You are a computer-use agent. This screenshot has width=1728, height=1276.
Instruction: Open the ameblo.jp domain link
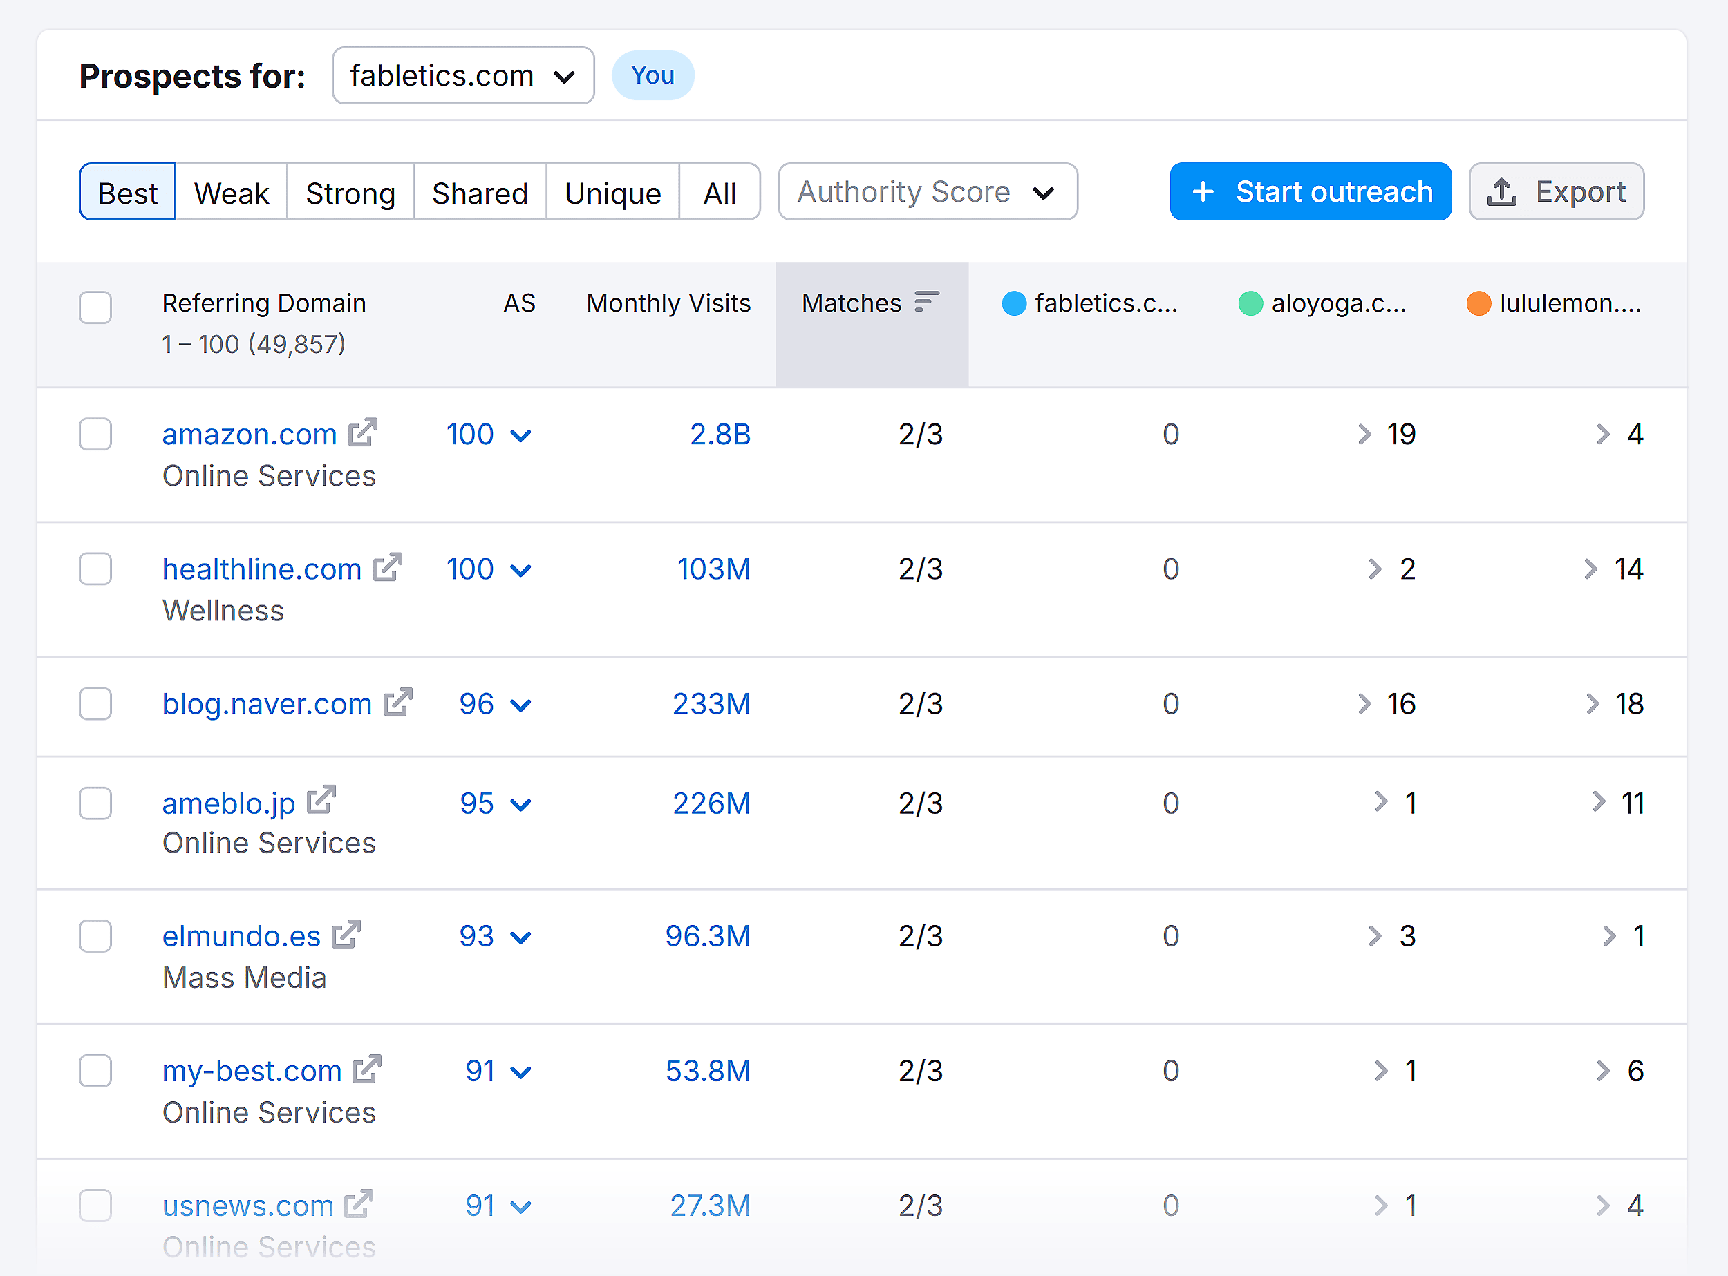[x=228, y=803]
